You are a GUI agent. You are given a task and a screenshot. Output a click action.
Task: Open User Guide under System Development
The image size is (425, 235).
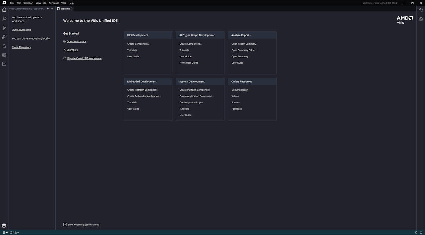pos(186,115)
